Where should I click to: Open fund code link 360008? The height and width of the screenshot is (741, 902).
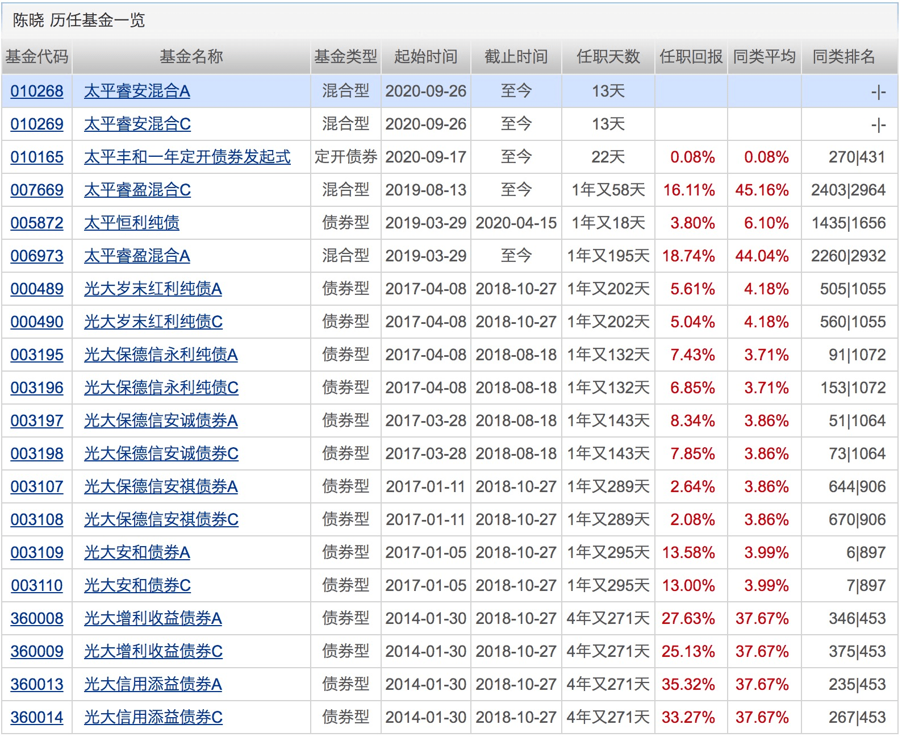37,618
